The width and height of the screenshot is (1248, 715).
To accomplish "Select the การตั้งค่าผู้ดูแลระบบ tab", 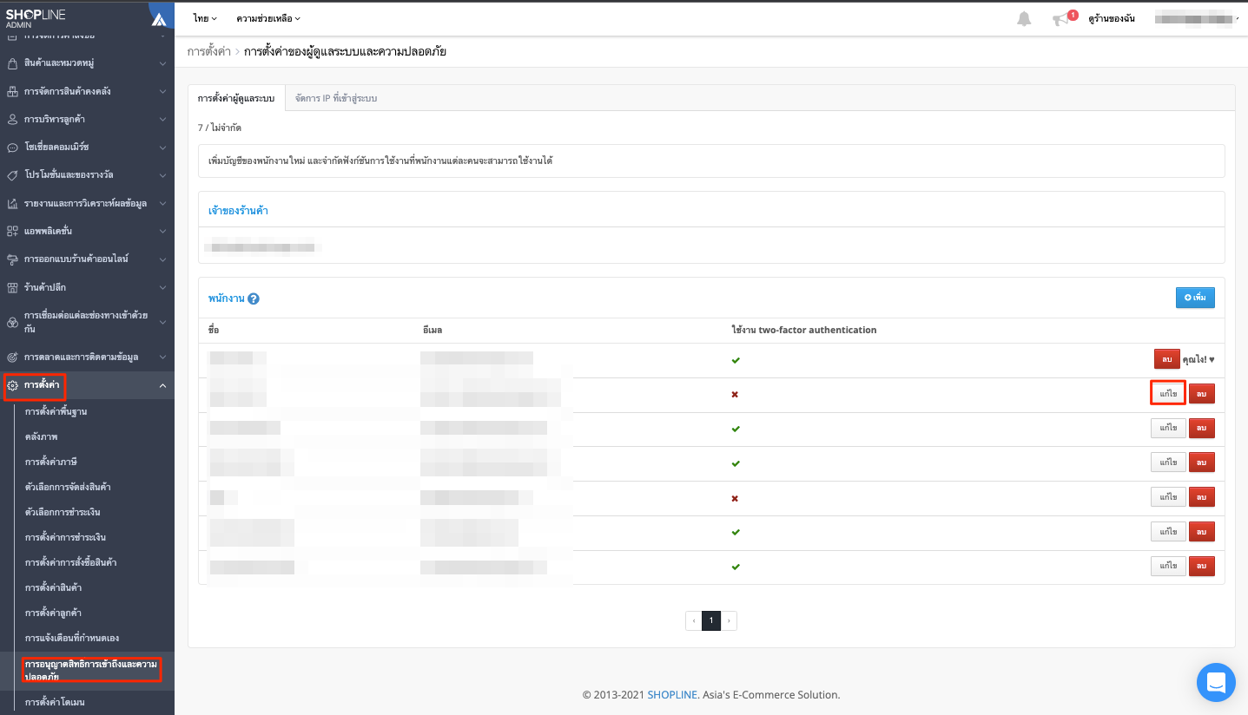I will point(236,99).
